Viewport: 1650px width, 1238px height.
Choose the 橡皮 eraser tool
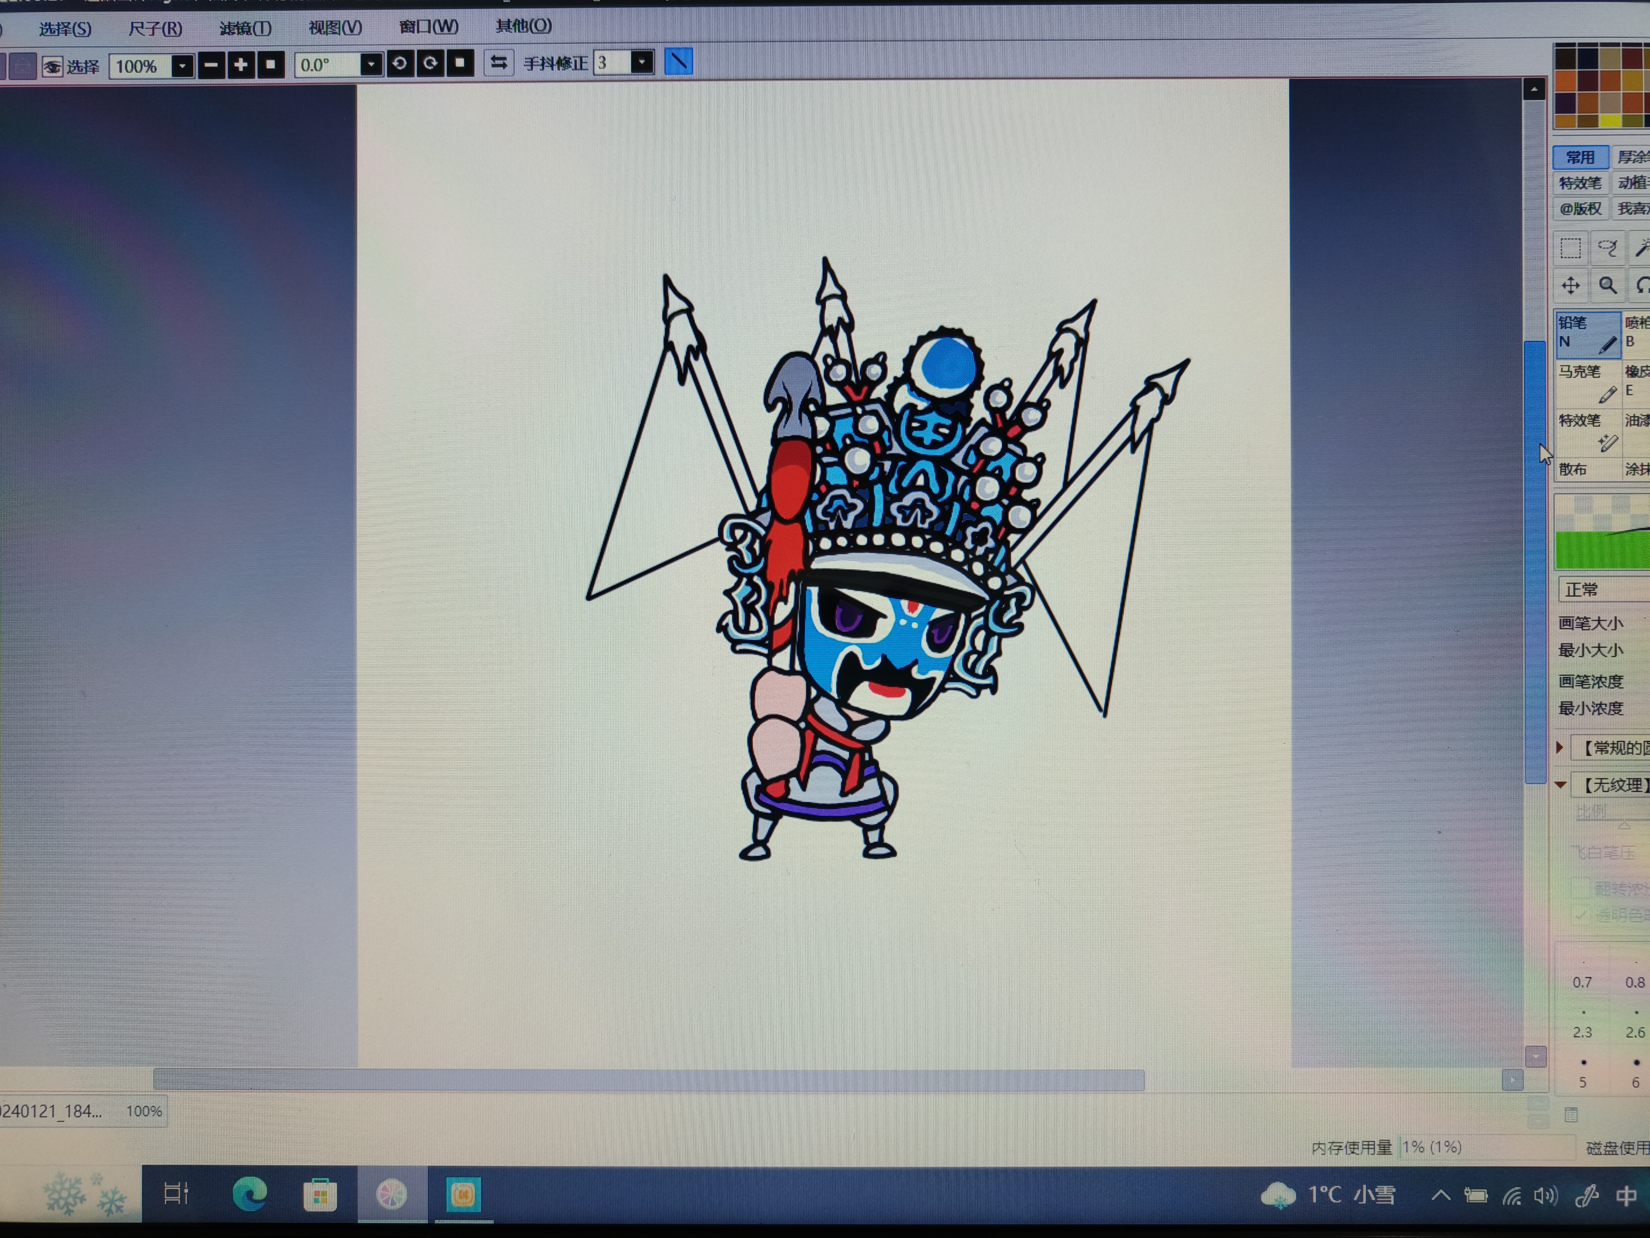(1637, 382)
